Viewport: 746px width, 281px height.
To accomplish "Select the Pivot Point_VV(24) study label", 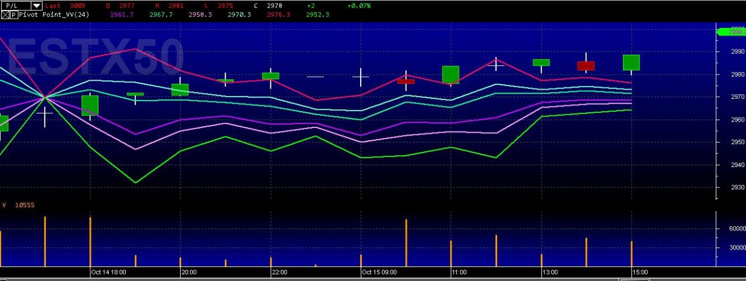I will [54, 15].
